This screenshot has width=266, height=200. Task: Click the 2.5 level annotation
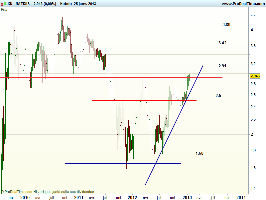point(218,96)
